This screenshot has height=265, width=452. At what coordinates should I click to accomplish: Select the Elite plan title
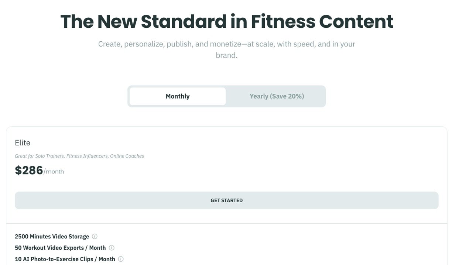(23, 143)
